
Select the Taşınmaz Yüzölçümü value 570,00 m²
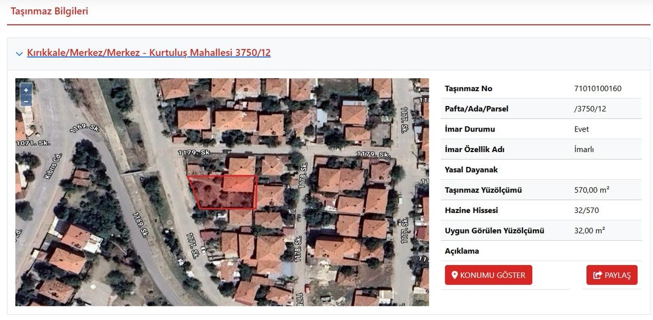(592, 190)
